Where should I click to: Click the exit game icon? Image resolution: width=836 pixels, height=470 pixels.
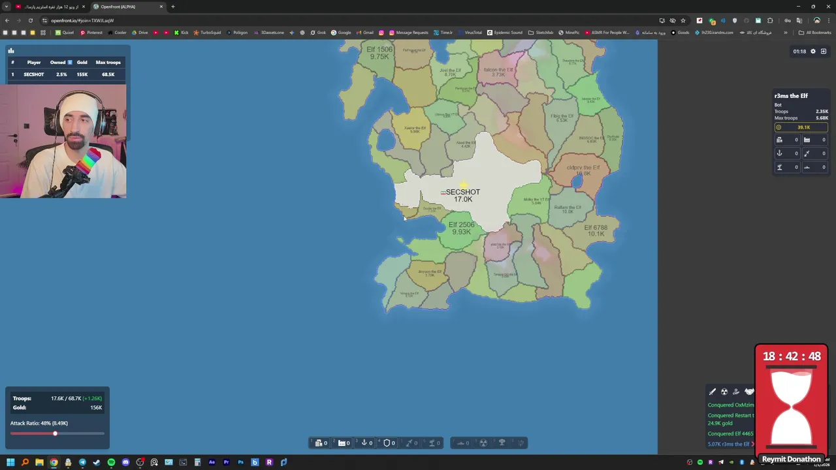click(824, 52)
